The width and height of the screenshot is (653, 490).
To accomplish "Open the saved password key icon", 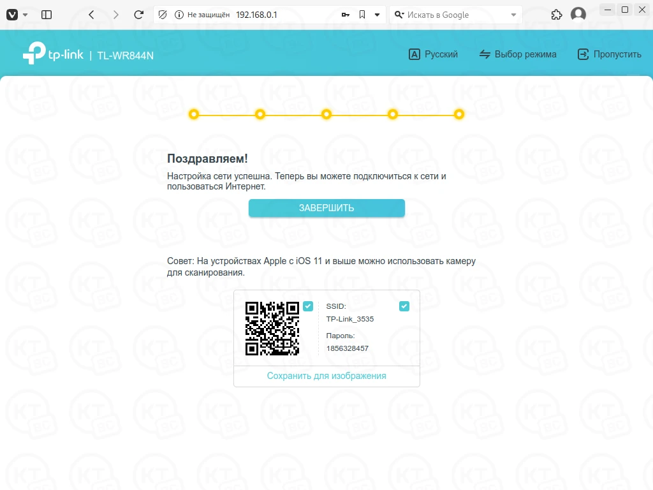I will (345, 15).
